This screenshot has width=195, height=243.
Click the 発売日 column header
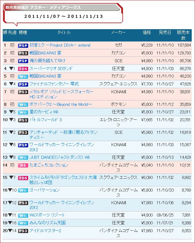tap(165, 32)
